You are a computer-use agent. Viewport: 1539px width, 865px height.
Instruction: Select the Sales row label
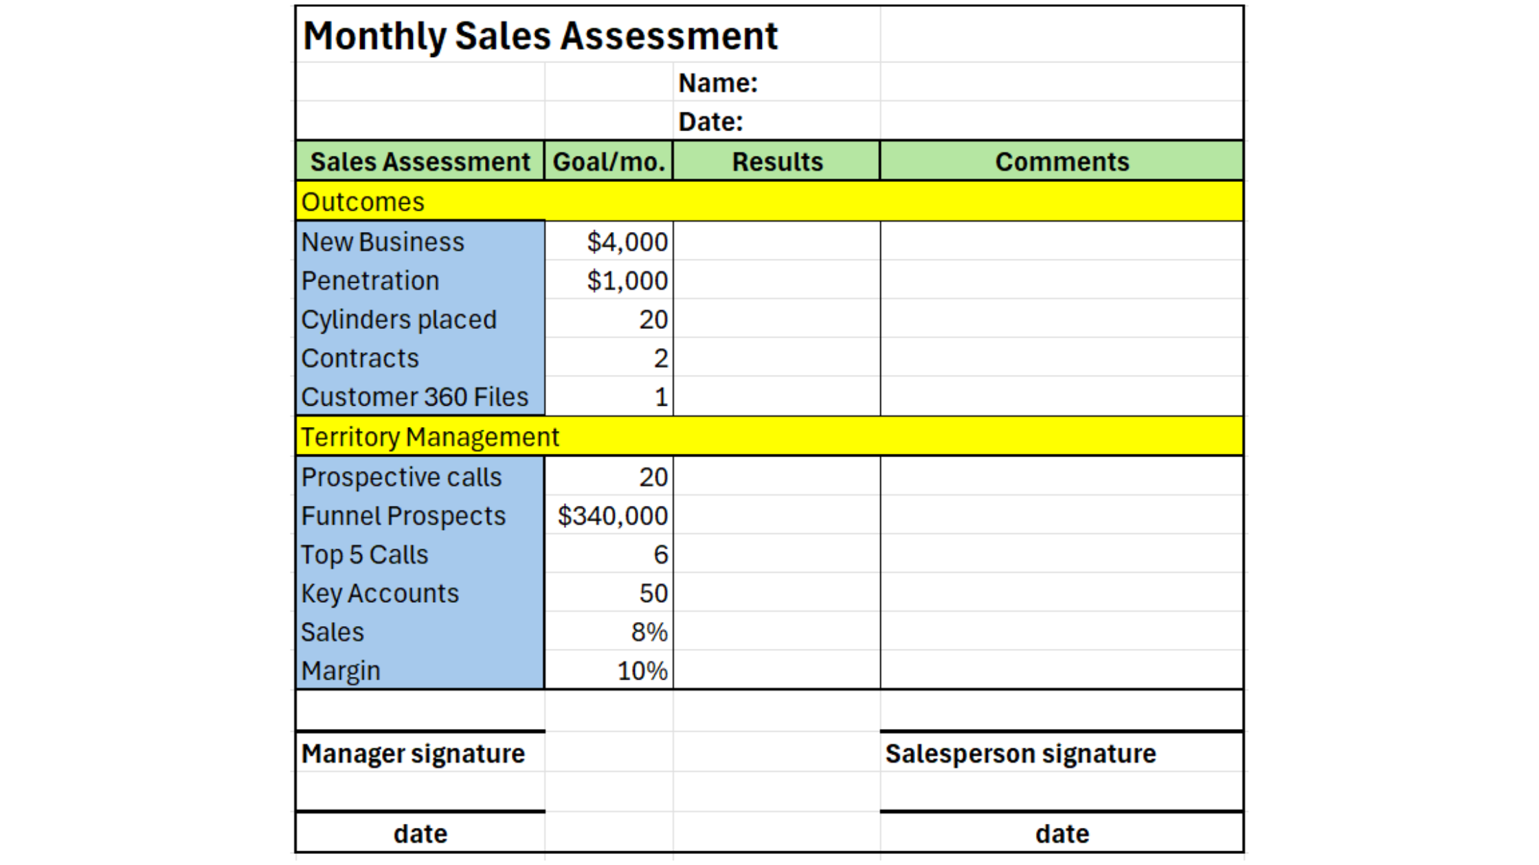coord(420,632)
